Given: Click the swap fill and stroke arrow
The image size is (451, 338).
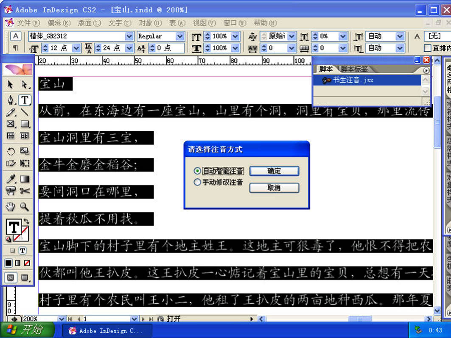Looking at the screenshot, I should (x=26, y=221).
